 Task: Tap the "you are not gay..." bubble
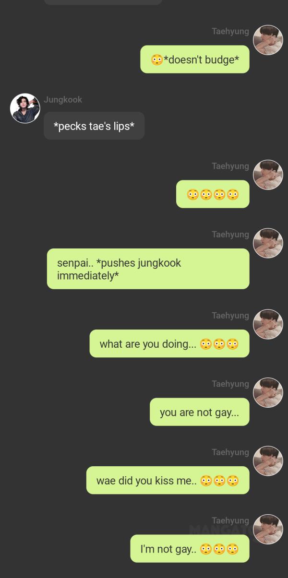[200, 412]
